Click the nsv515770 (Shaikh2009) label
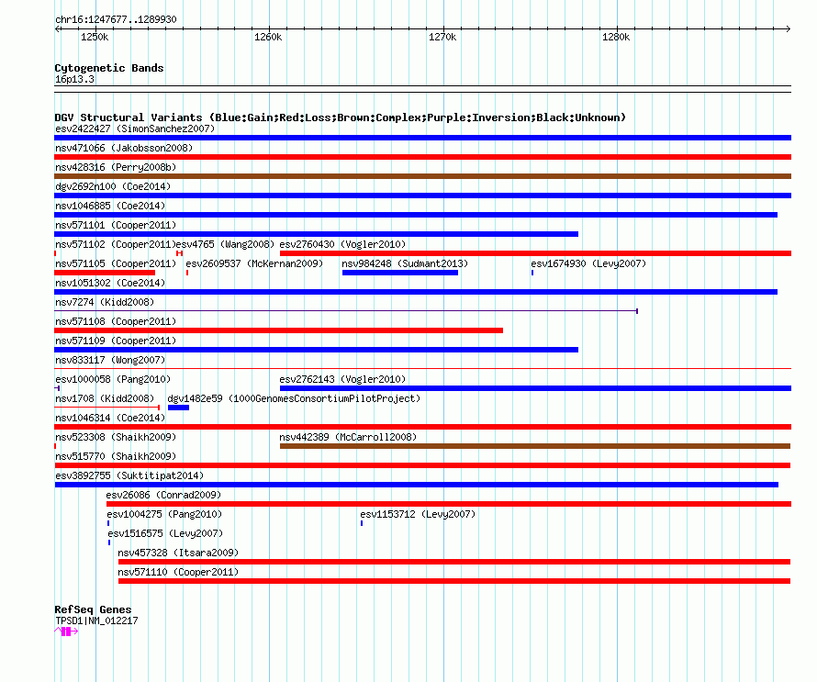This screenshot has width=817, height=682. point(116,456)
